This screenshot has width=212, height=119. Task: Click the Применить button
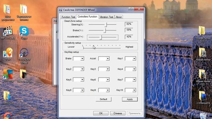click(134, 113)
